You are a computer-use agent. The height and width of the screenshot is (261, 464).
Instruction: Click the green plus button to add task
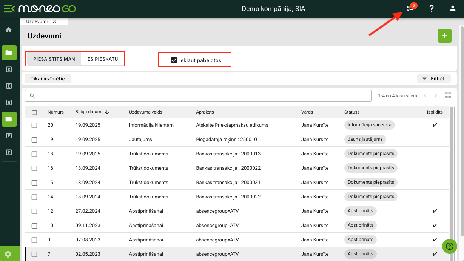[444, 35]
